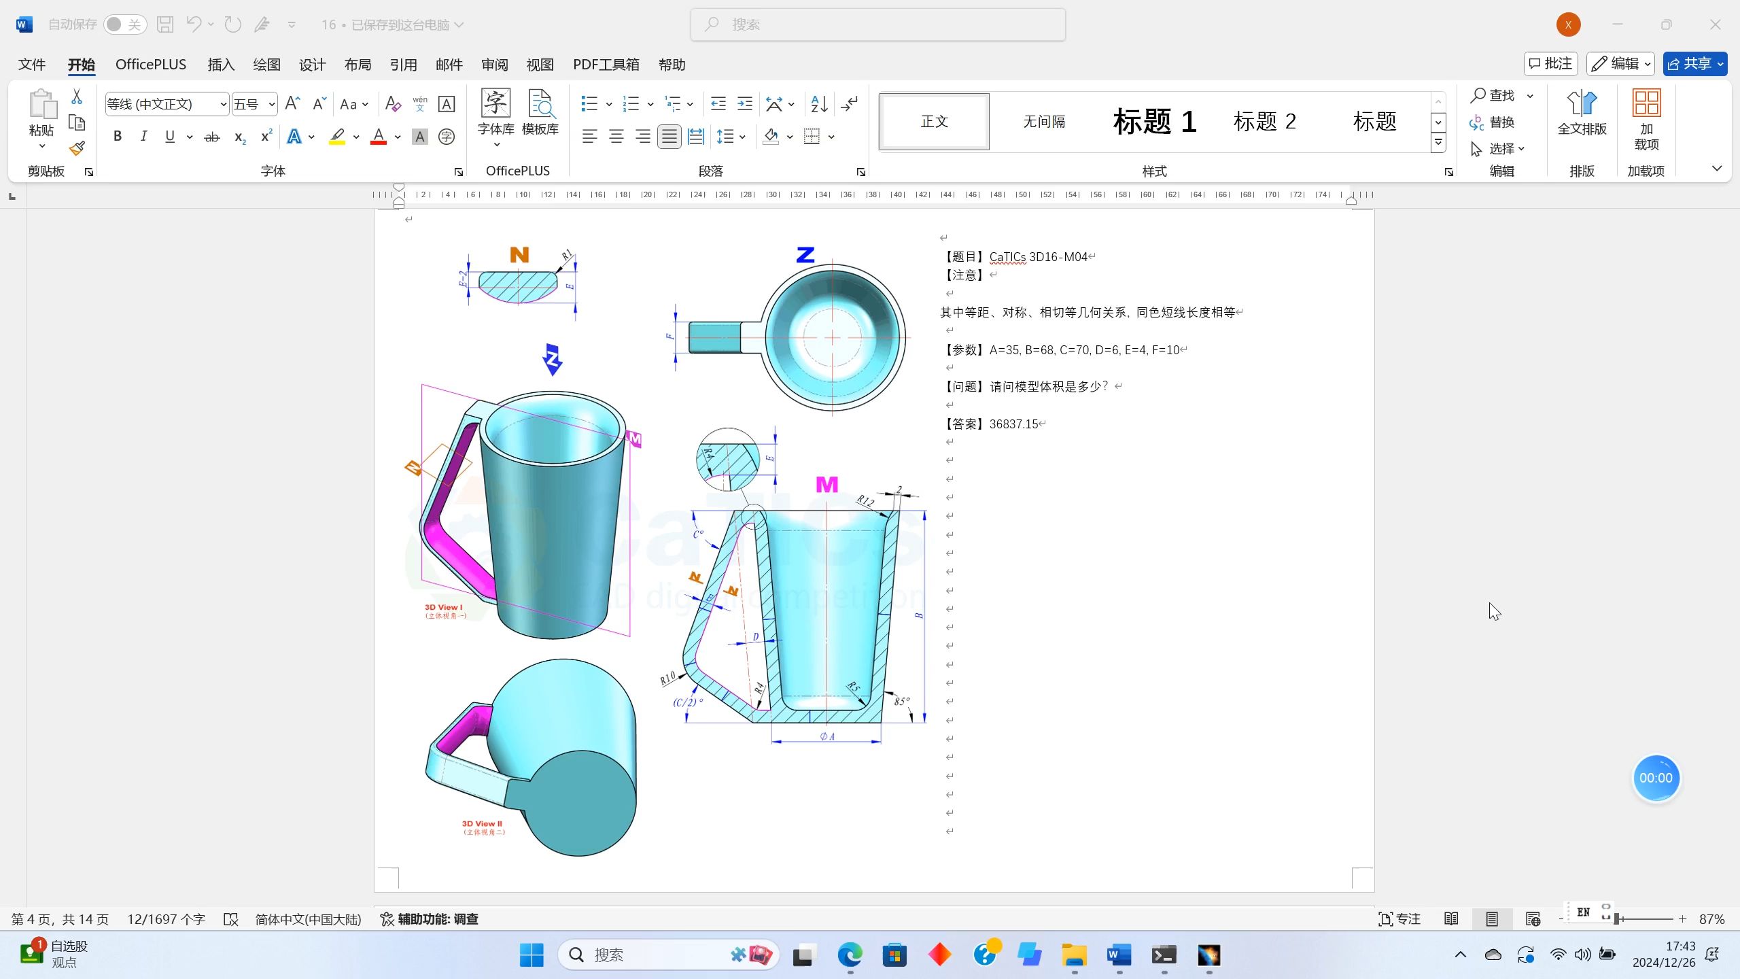Click the Cut (scissors) icon
Screen dimensions: 1740x979
[76, 95]
